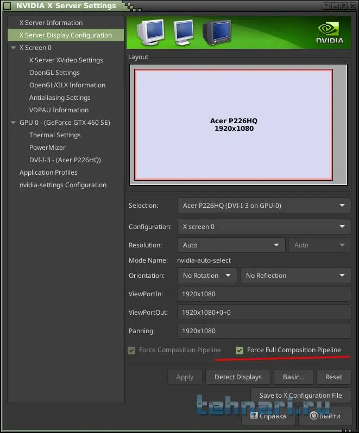Click the window menu icon in titlebar
Image resolution: width=359 pixels, height=433 pixels.
[x=7, y=6]
